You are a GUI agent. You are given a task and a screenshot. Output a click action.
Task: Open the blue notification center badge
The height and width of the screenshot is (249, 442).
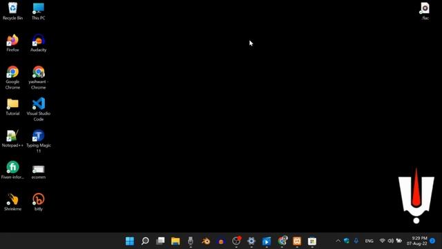tap(432, 241)
